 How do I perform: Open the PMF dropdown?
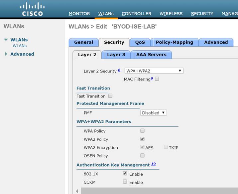[154, 113]
